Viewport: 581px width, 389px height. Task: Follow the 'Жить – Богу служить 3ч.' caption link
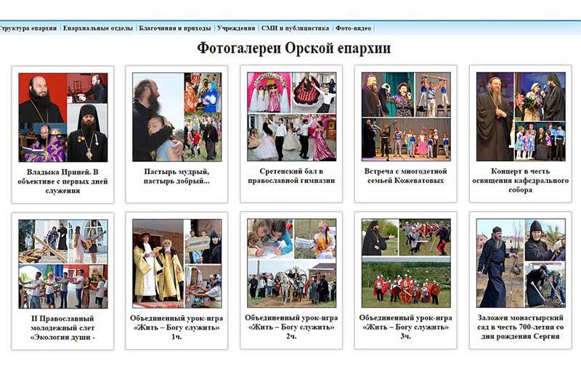click(x=405, y=327)
